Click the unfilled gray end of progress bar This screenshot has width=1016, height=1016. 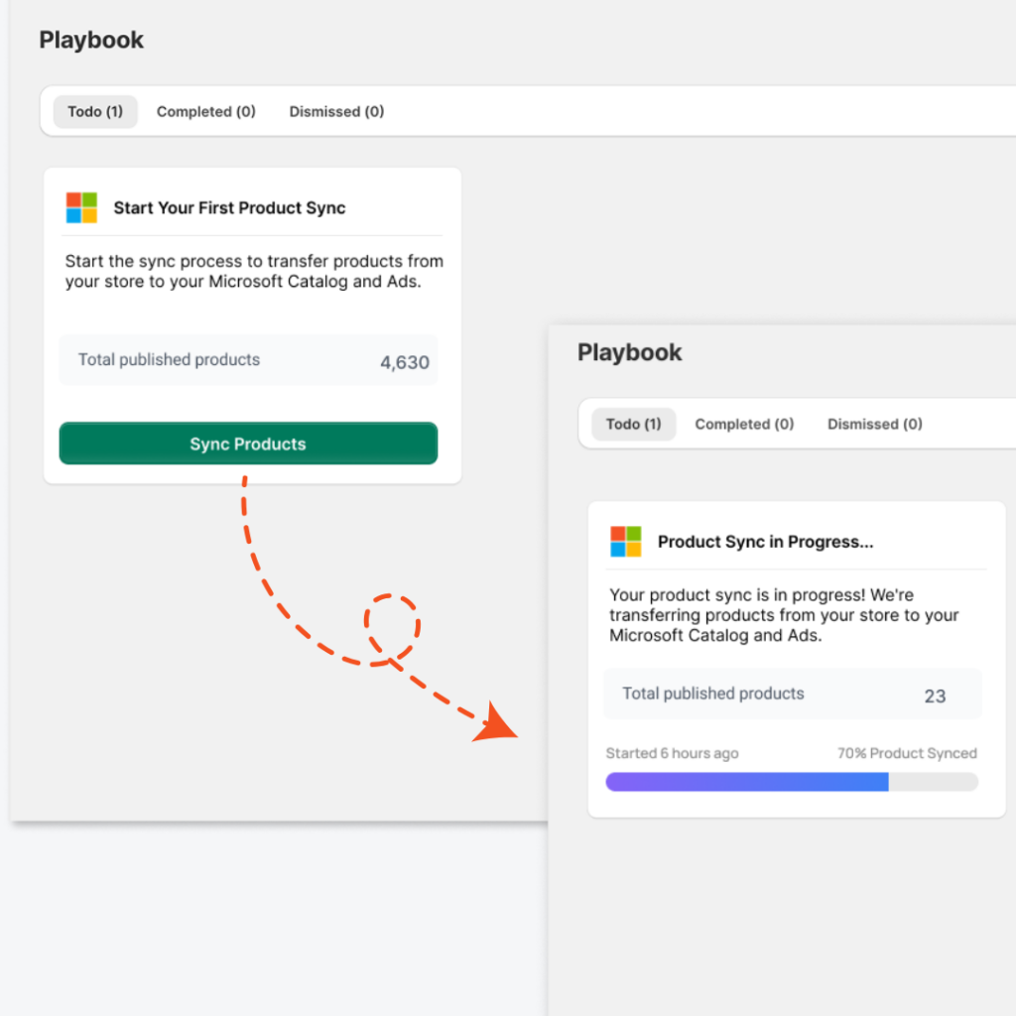(933, 782)
